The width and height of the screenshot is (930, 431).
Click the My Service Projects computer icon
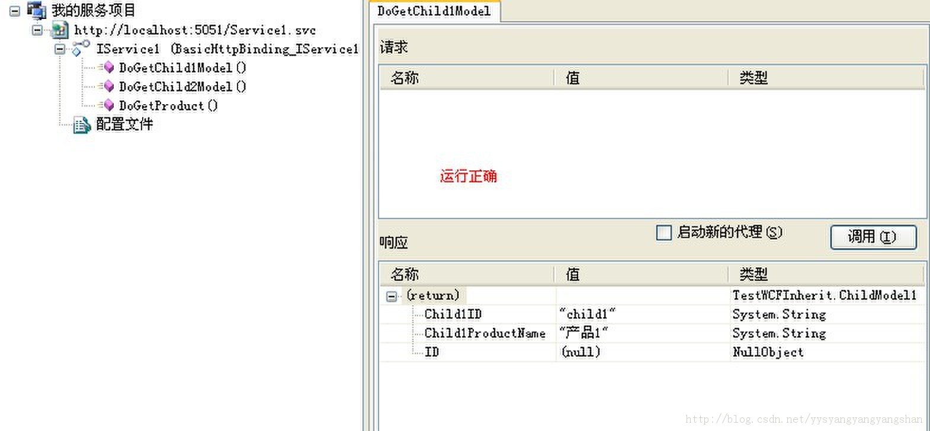37,10
